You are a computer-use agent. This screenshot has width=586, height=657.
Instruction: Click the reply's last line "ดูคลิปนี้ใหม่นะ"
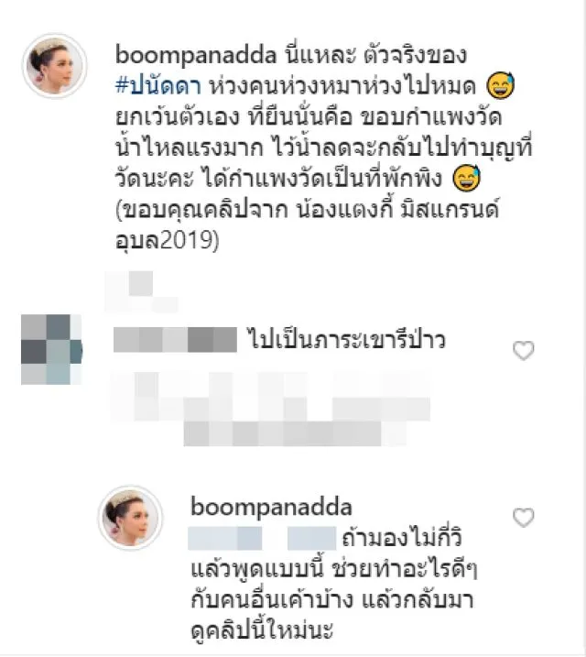click(262, 630)
